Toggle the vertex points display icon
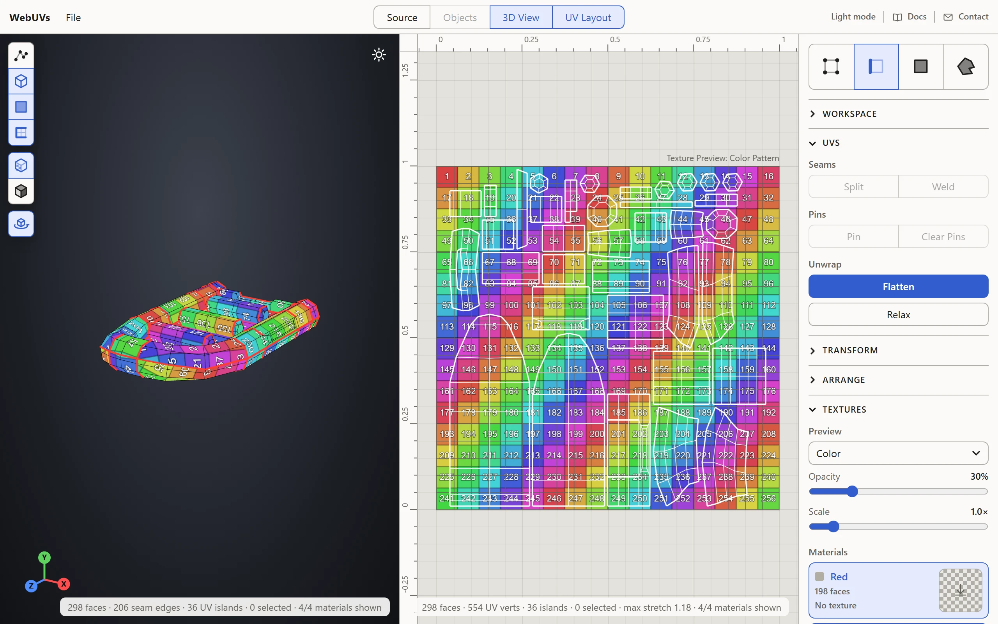 click(x=21, y=55)
